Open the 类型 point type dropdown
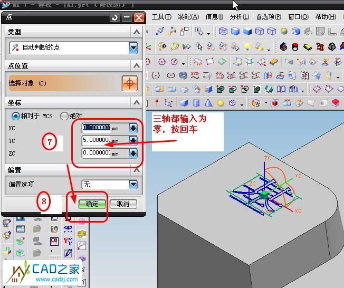 pyautogui.click(x=133, y=48)
